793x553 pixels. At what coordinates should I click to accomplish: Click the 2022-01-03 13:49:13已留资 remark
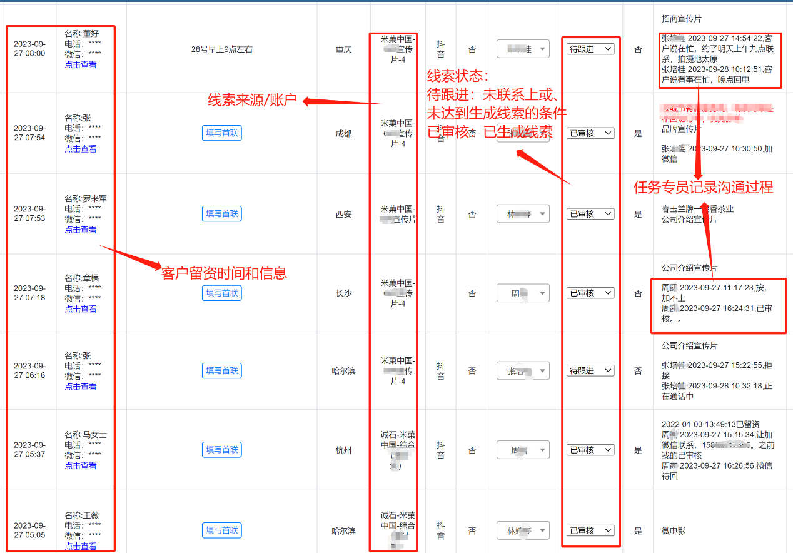pyautogui.click(x=710, y=425)
